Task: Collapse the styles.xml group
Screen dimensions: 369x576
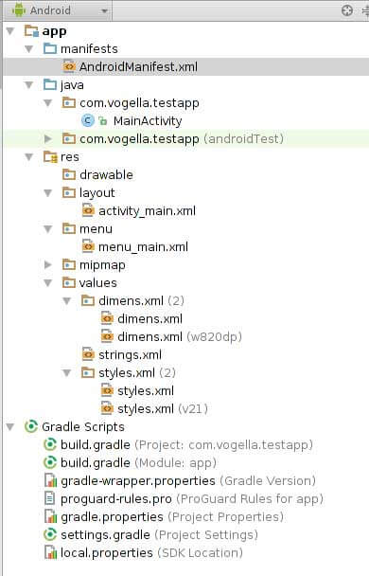Action: tap(67, 373)
